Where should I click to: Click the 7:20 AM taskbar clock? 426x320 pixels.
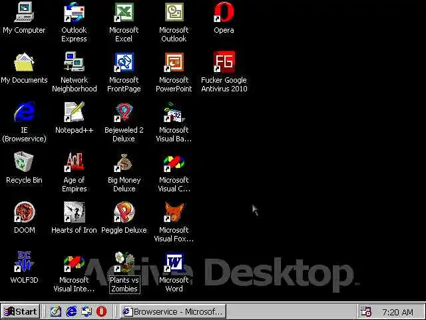click(398, 312)
